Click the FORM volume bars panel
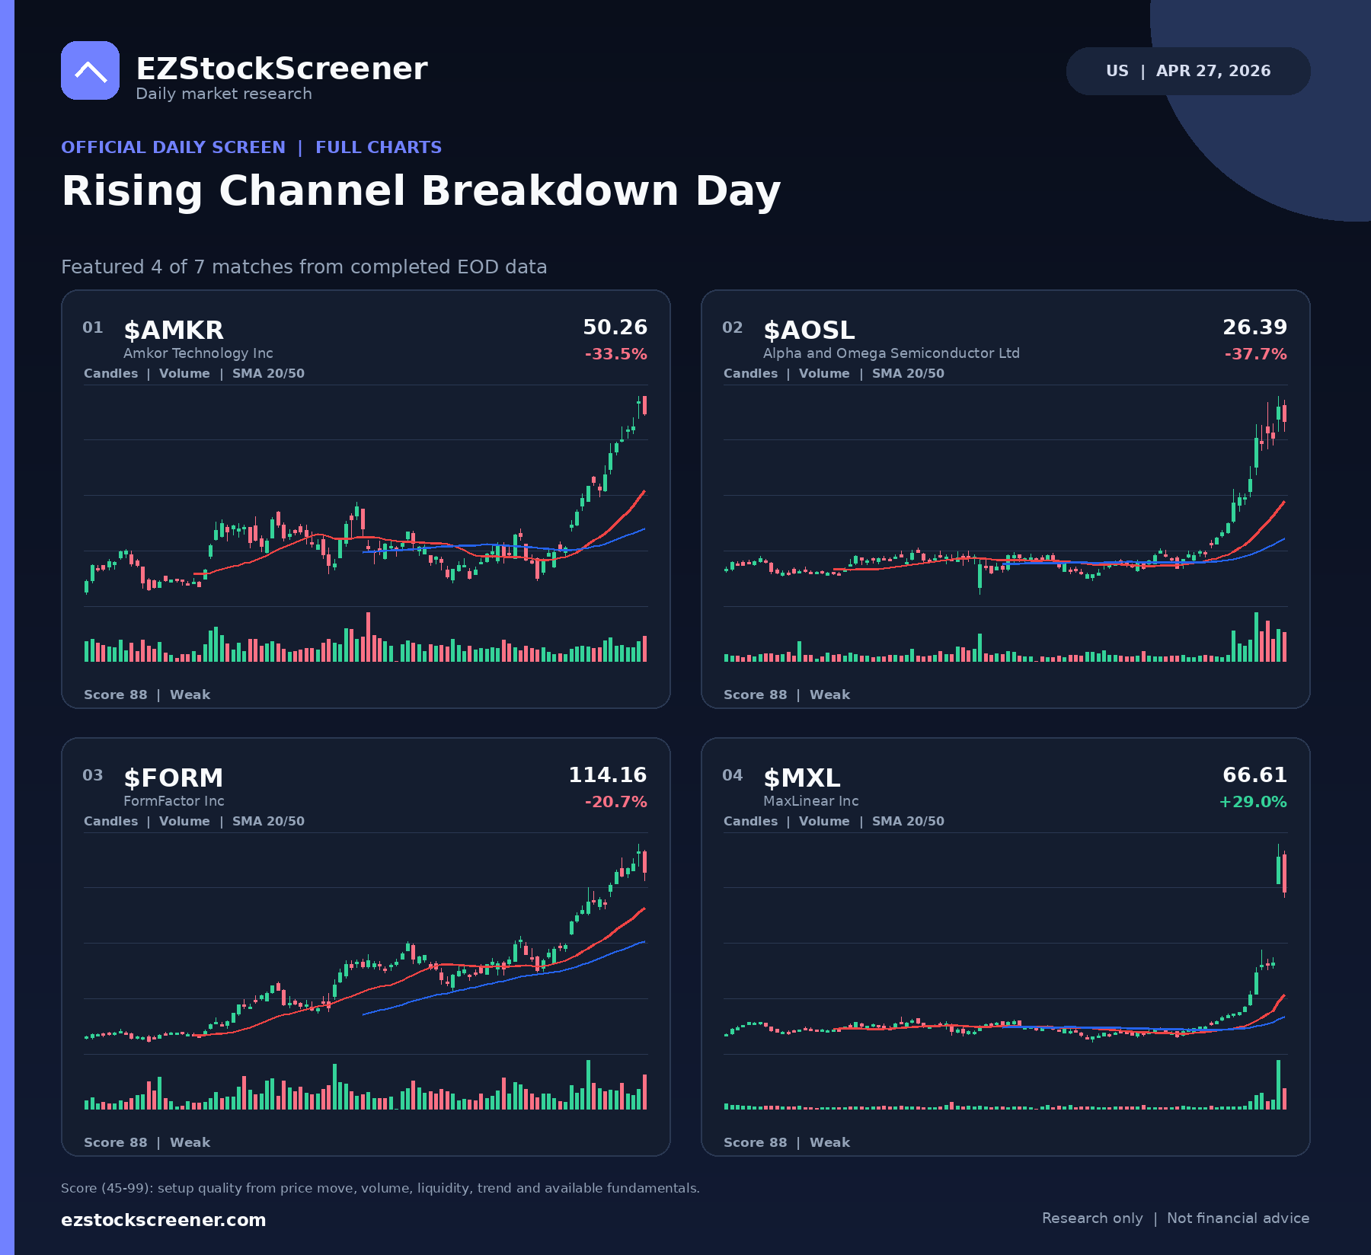 coord(366,1084)
